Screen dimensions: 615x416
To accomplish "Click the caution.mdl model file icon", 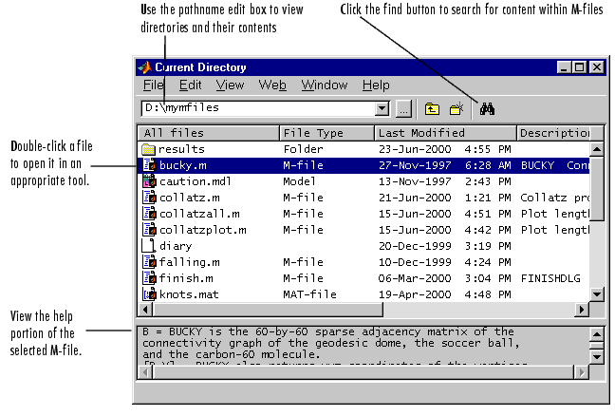I will (148, 181).
